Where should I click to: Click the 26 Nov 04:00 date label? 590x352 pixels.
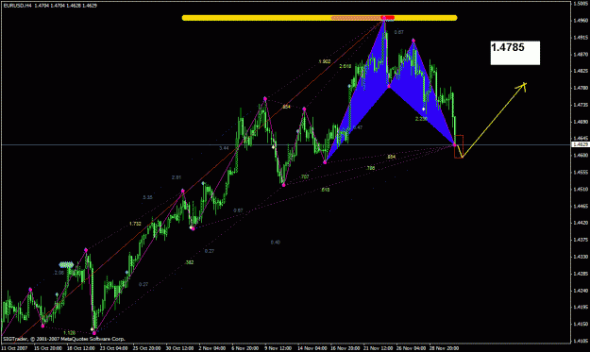coord(411,348)
